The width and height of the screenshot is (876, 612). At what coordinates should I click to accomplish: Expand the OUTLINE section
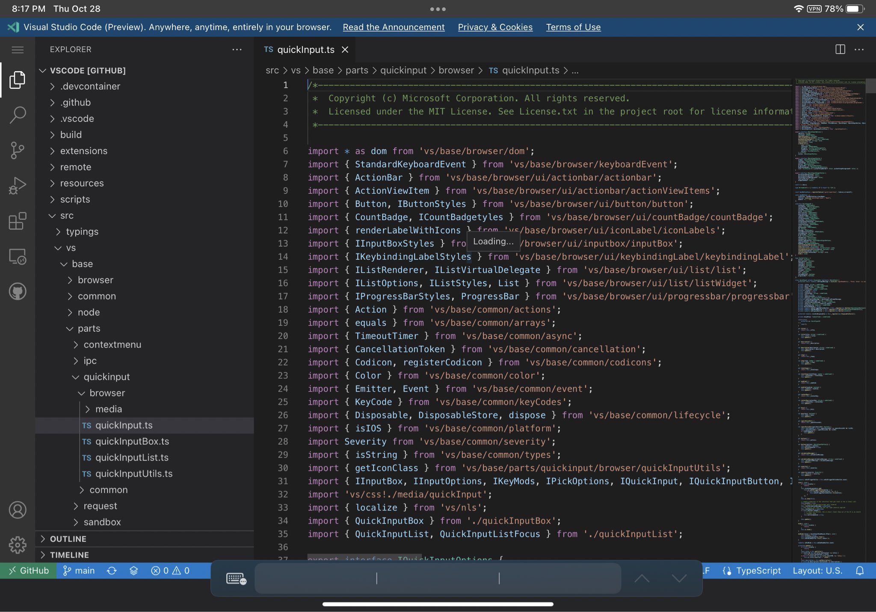[x=68, y=539]
